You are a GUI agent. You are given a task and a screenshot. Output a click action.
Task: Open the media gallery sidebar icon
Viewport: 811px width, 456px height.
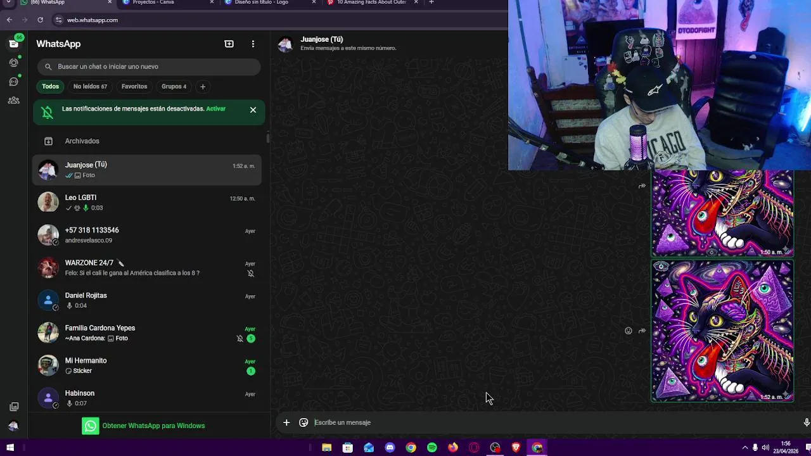coord(14,407)
